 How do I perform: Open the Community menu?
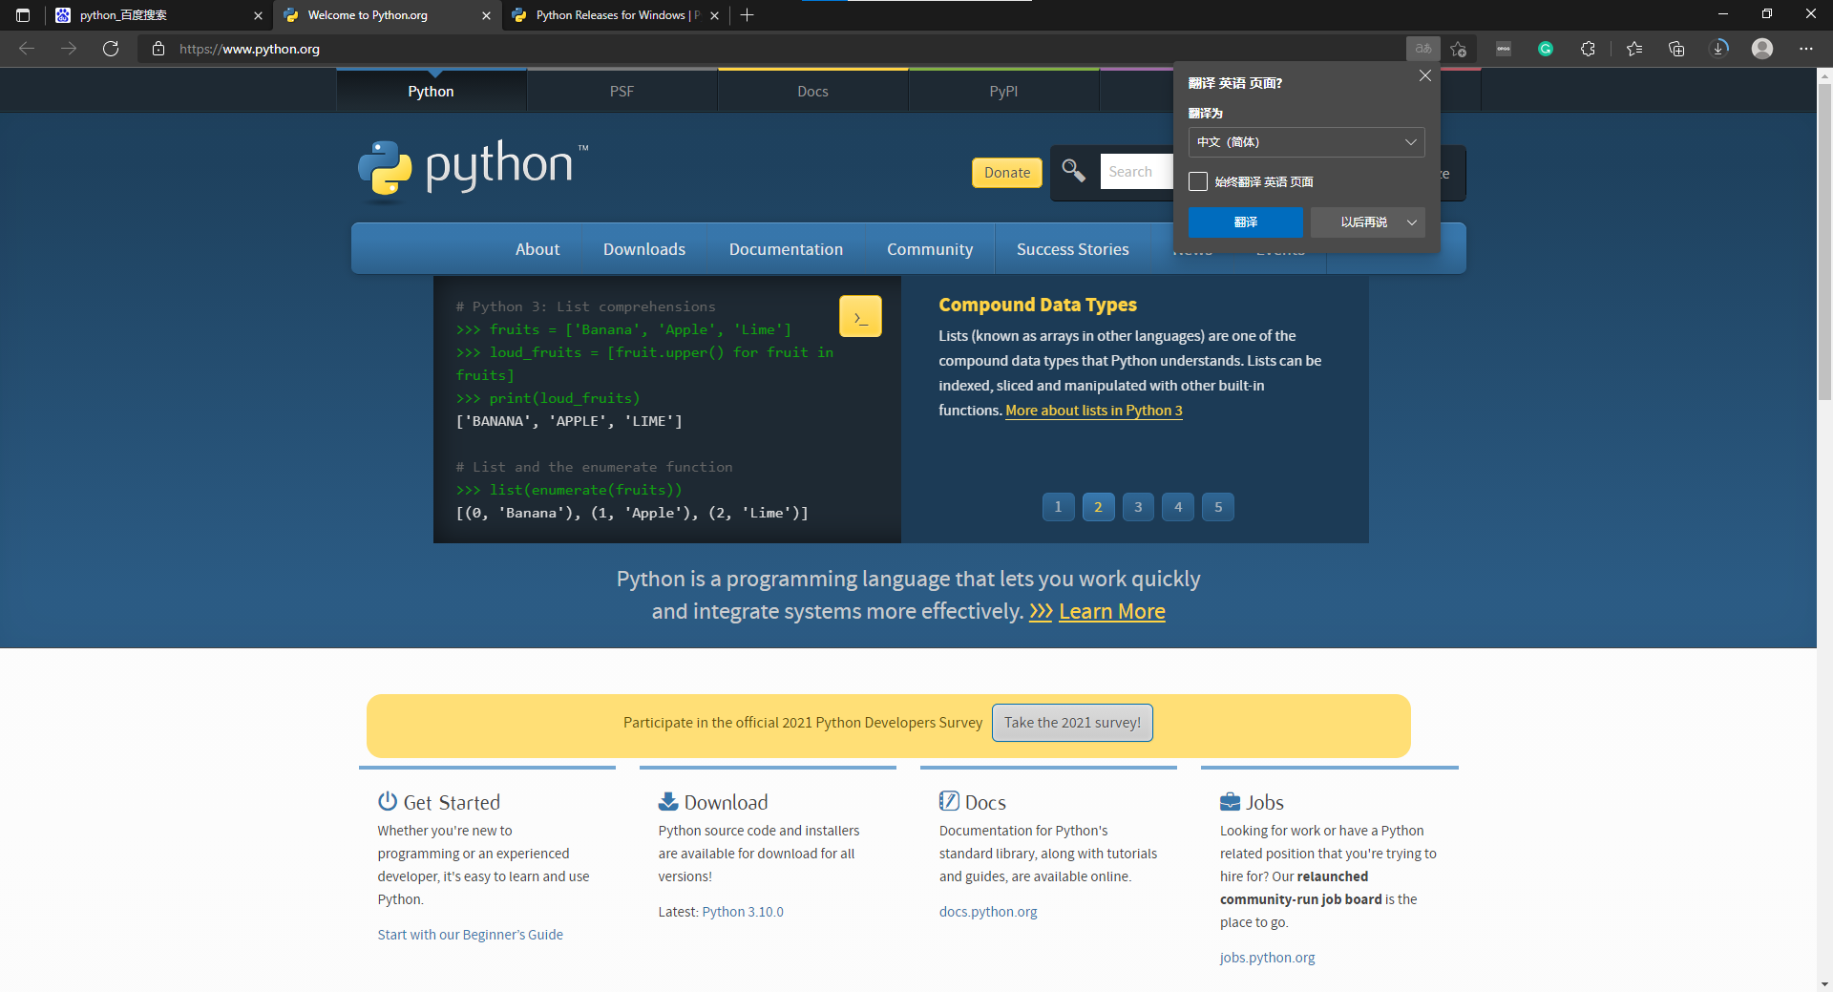click(930, 249)
